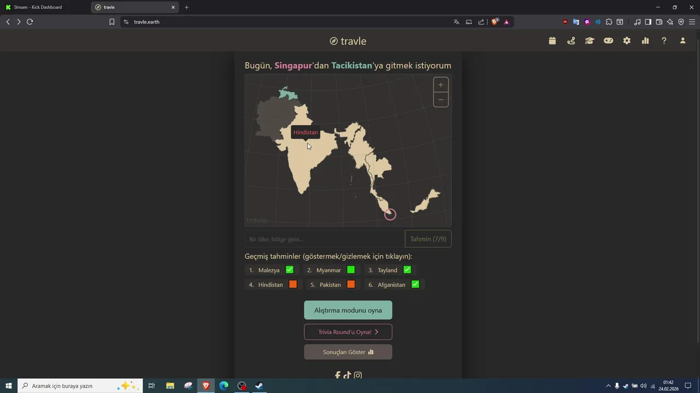Toggle visibility of the Afganistan guess
The width and height of the screenshot is (700, 393).
[394, 284]
